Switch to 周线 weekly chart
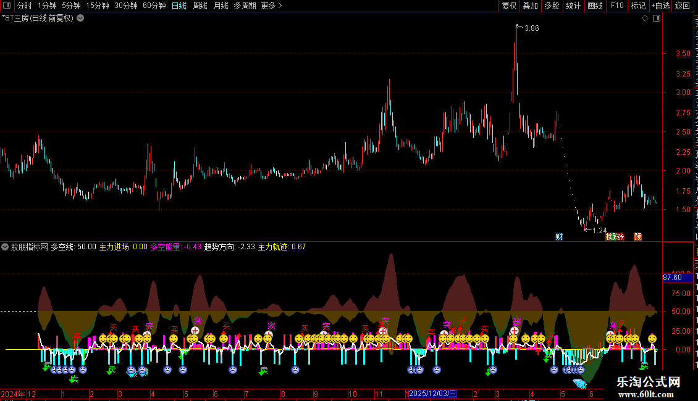The image size is (698, 401). click(x=200, y=6)
